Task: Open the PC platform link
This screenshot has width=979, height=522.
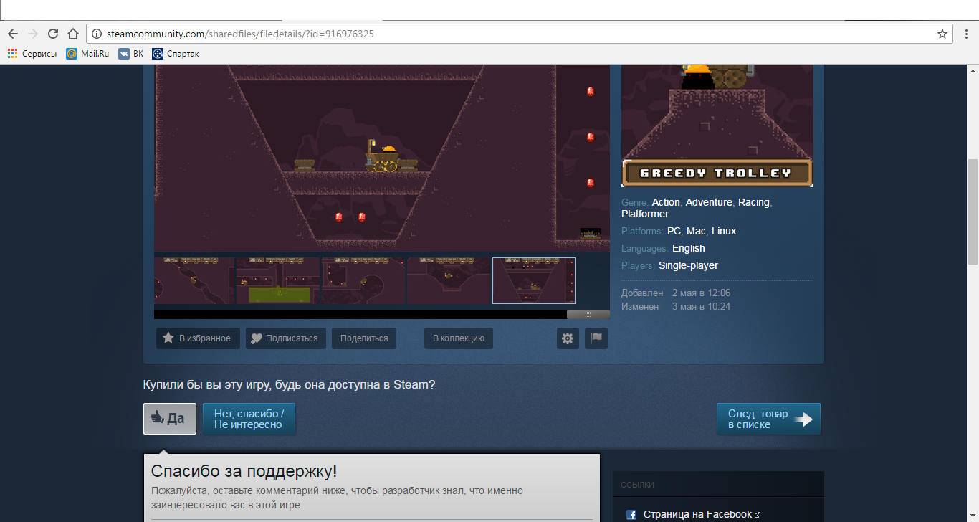Action: [x=674, y=231]
